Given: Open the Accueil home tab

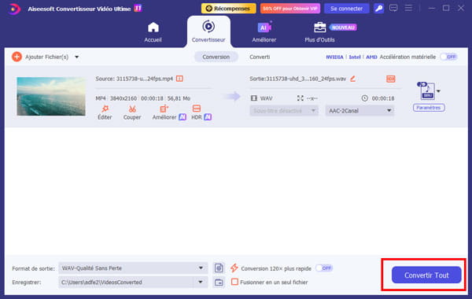Looking at the screenshot, I should click(x=153, y=32).
